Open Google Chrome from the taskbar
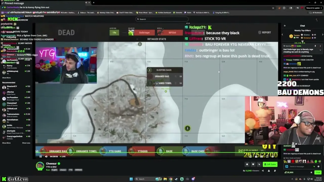Viewport: 324px width, 182px height. coord(171,179)
